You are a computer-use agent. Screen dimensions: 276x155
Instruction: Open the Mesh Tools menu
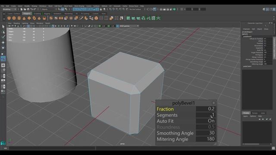pyautogui.click(x=68, y=6)
